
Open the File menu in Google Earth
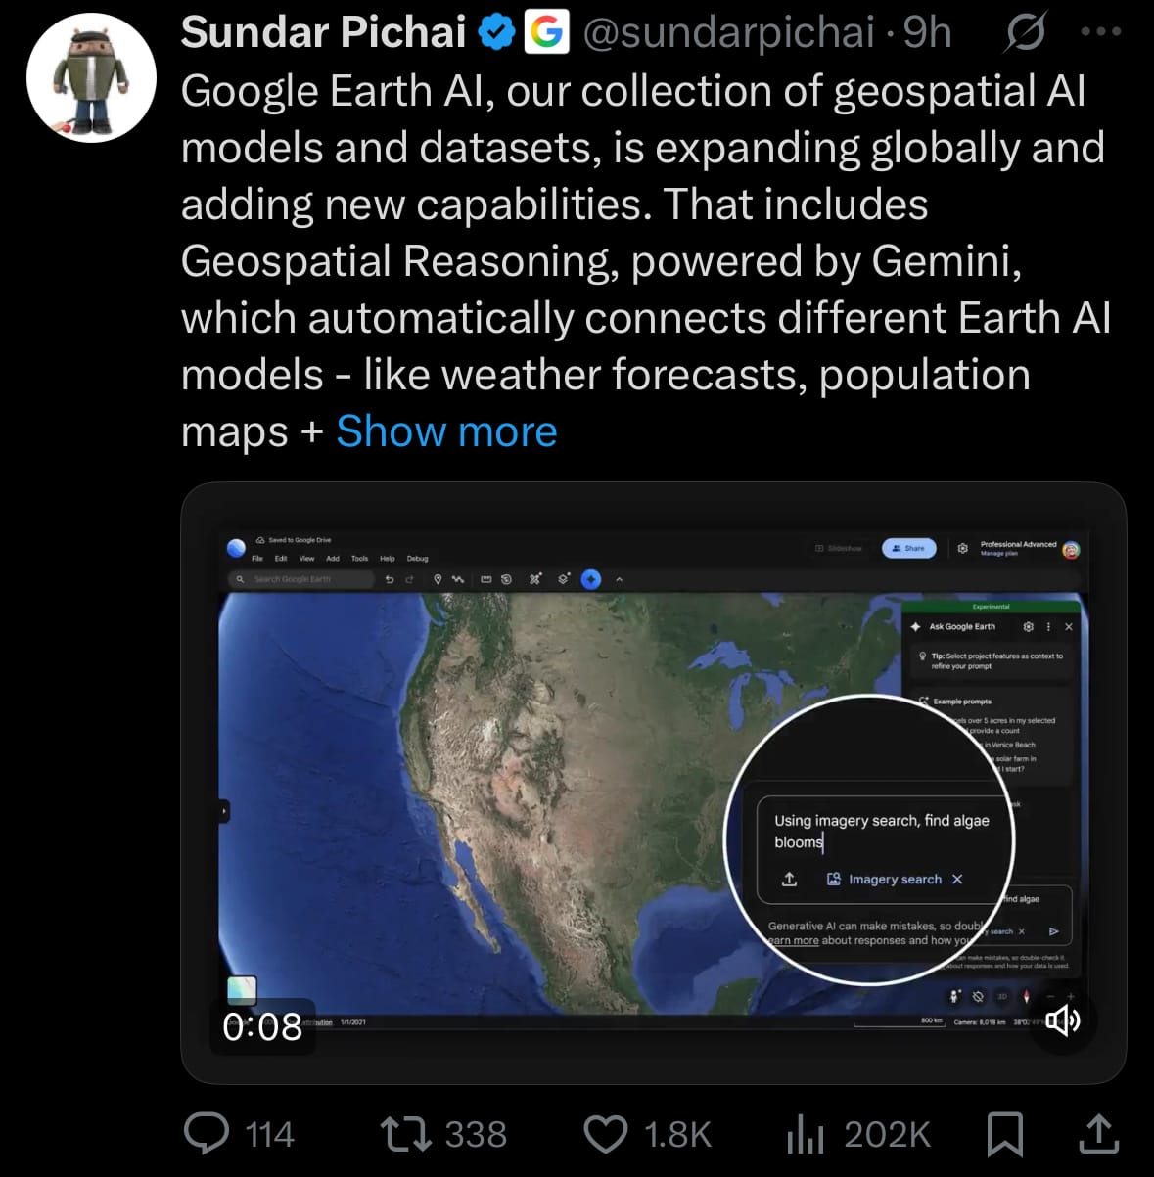(257, 559)
